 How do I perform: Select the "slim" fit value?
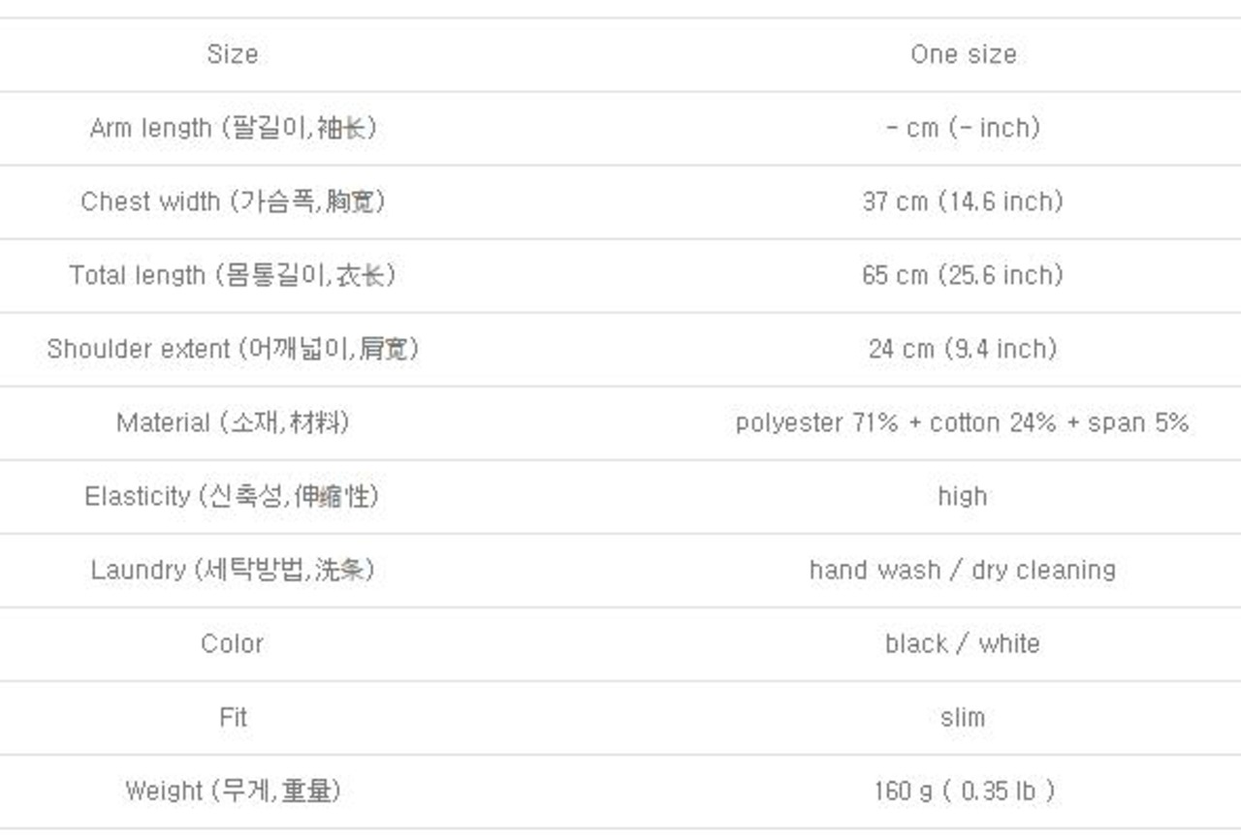[x=963, y=717]
